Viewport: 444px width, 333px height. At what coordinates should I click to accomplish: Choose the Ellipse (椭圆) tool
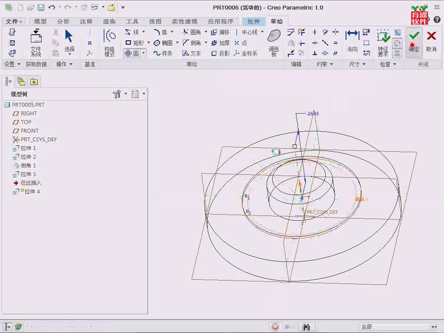click(163, 43)
